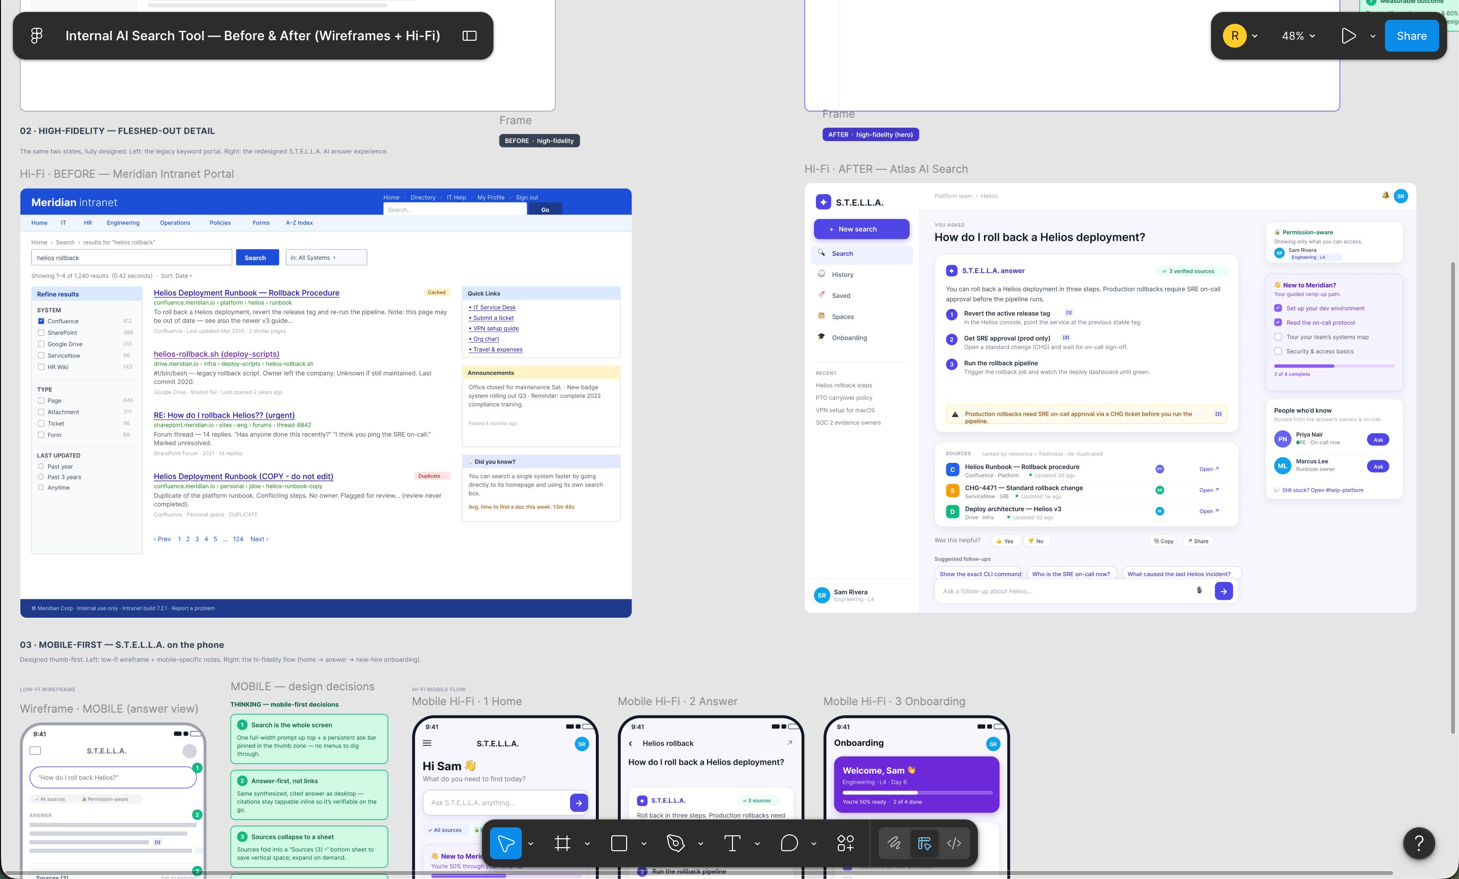Click Ask button for Priya Nair

(1378, 439)
